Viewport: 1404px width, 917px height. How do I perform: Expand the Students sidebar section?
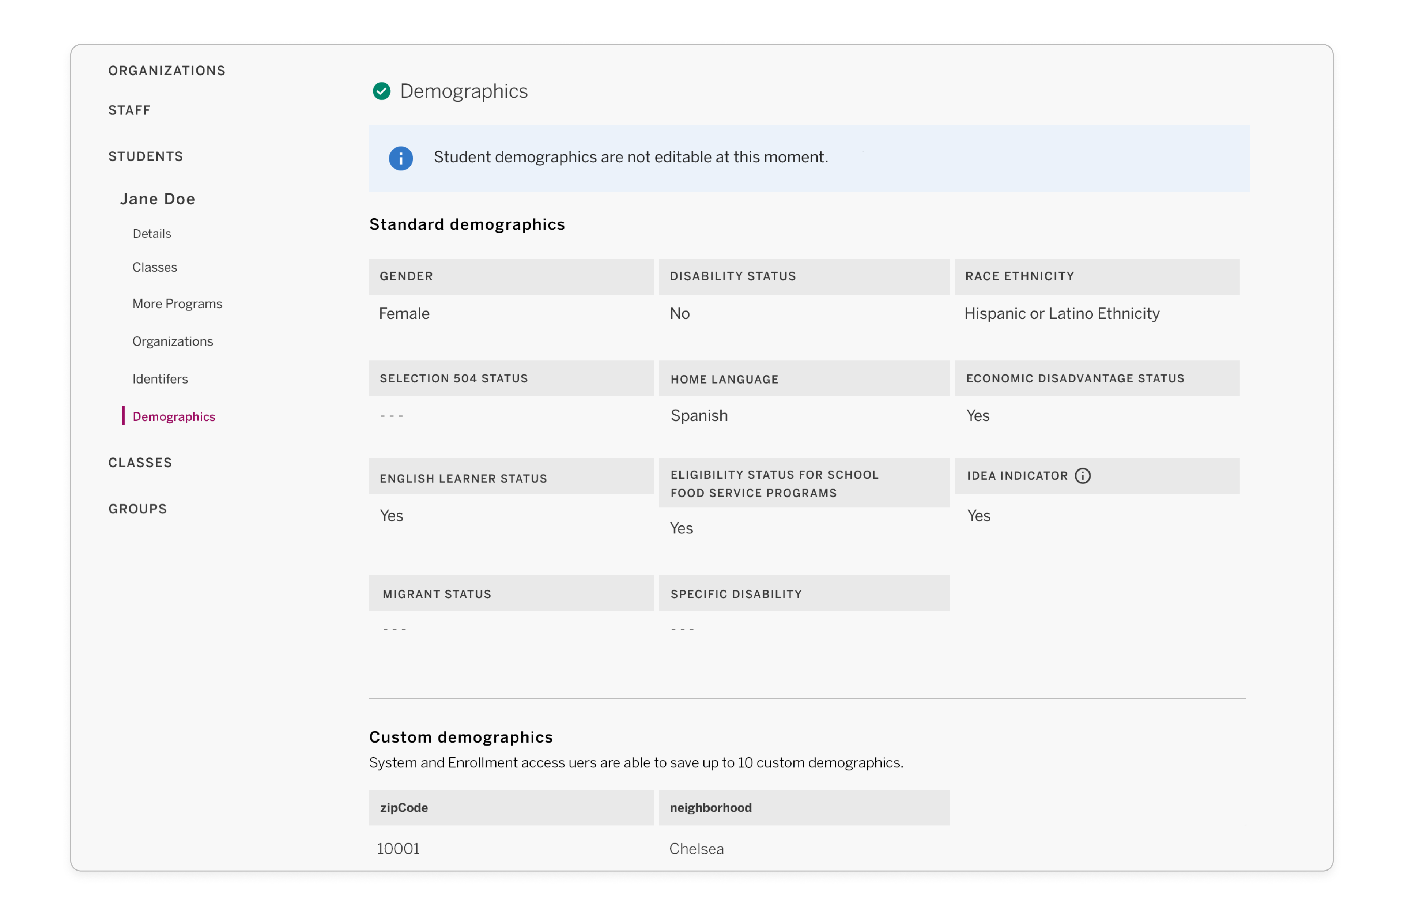point(145,156)
